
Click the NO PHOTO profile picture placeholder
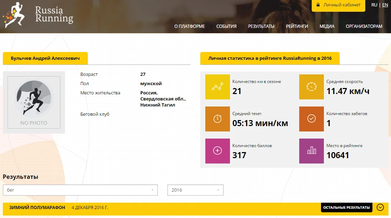click(x=34, y=102)
